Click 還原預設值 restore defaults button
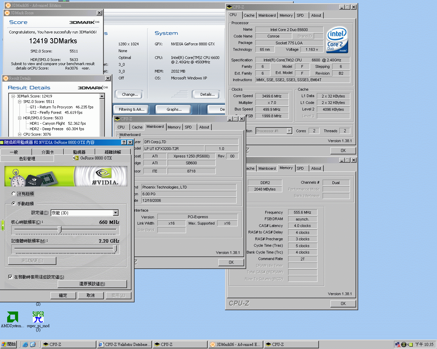Screen dimensions: 437x349 [x=92, y=284]
